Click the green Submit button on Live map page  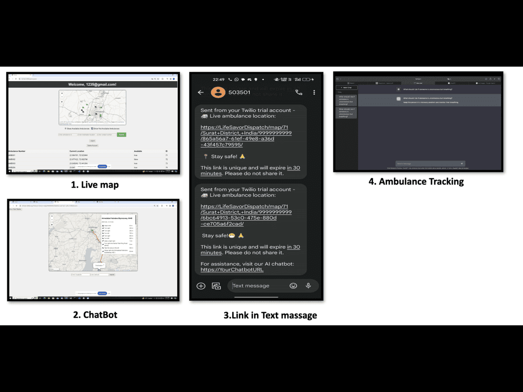[121, 135]
